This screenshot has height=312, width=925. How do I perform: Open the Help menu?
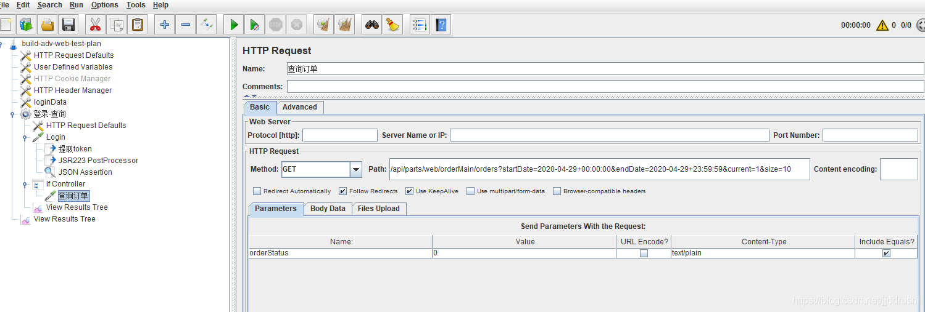160,5
